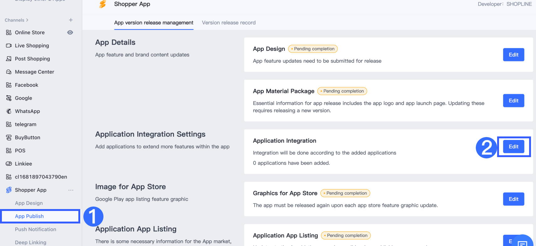This screenshot has width=536, height=246.
Task: Click the Shopper App sidebar icon
Action: (x=9, y=190)
